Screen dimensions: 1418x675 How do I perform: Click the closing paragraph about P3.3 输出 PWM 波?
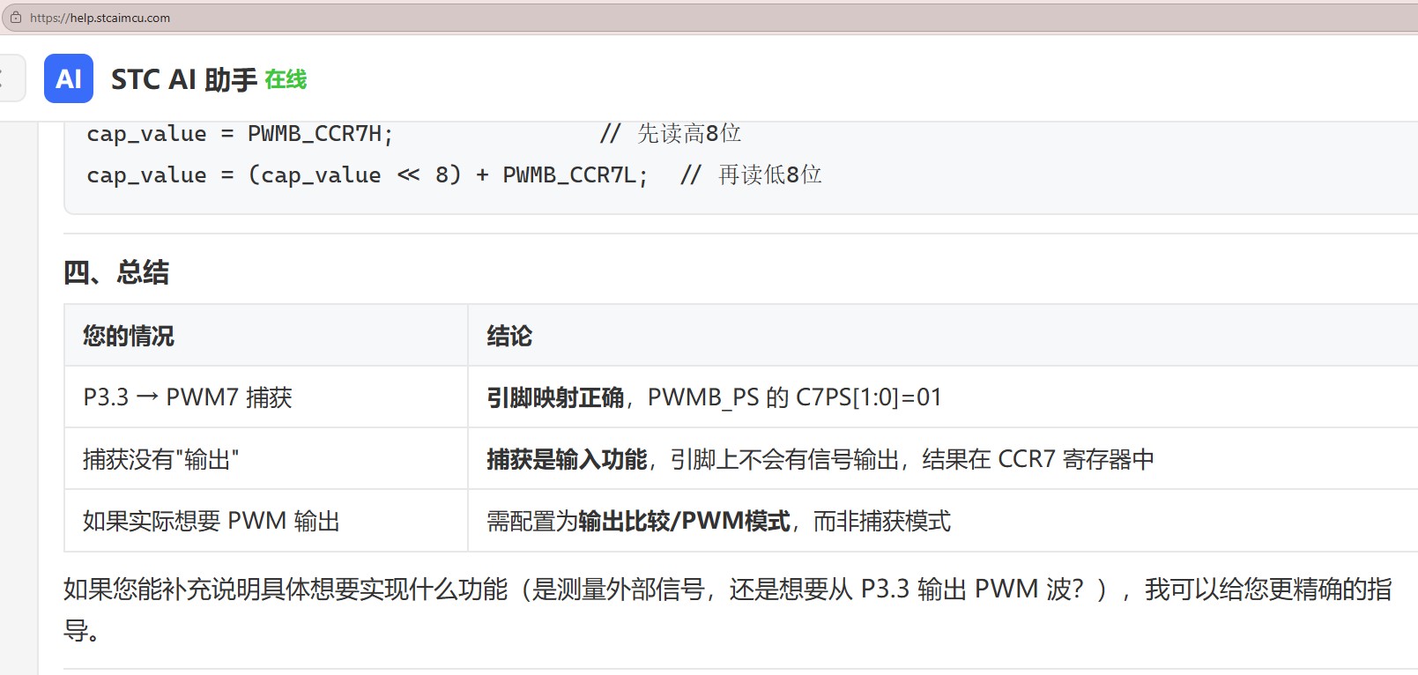[x=728, y=609]
